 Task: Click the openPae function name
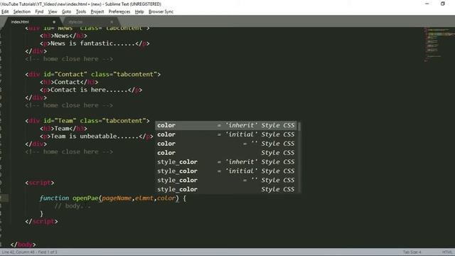click(x=85, y=198)
